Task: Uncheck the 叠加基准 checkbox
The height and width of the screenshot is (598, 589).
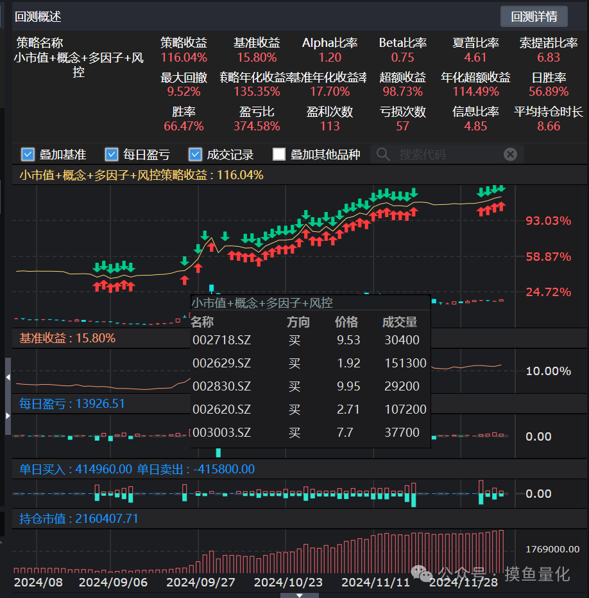Action: [28, 154]
